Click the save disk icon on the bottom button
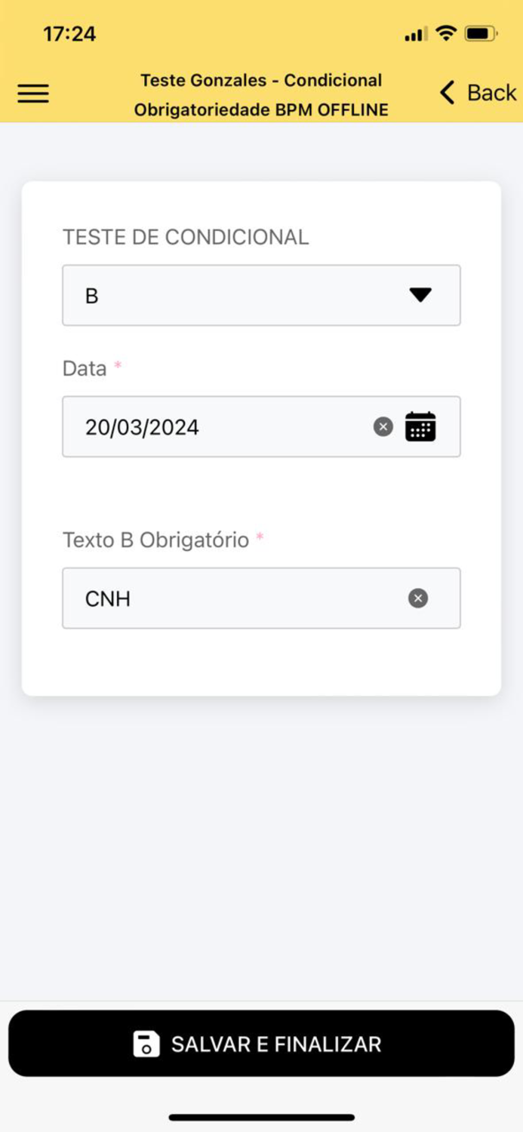The image size is (523, 1132). click(x=148, y=1043)
